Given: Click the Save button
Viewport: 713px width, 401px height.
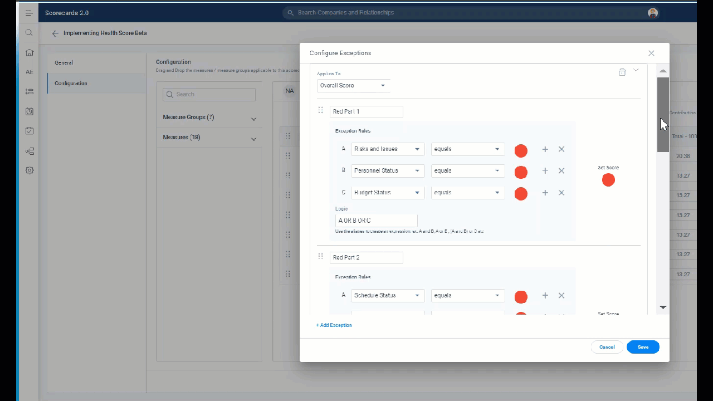Looking at the screenshot, I should point(643,347).
